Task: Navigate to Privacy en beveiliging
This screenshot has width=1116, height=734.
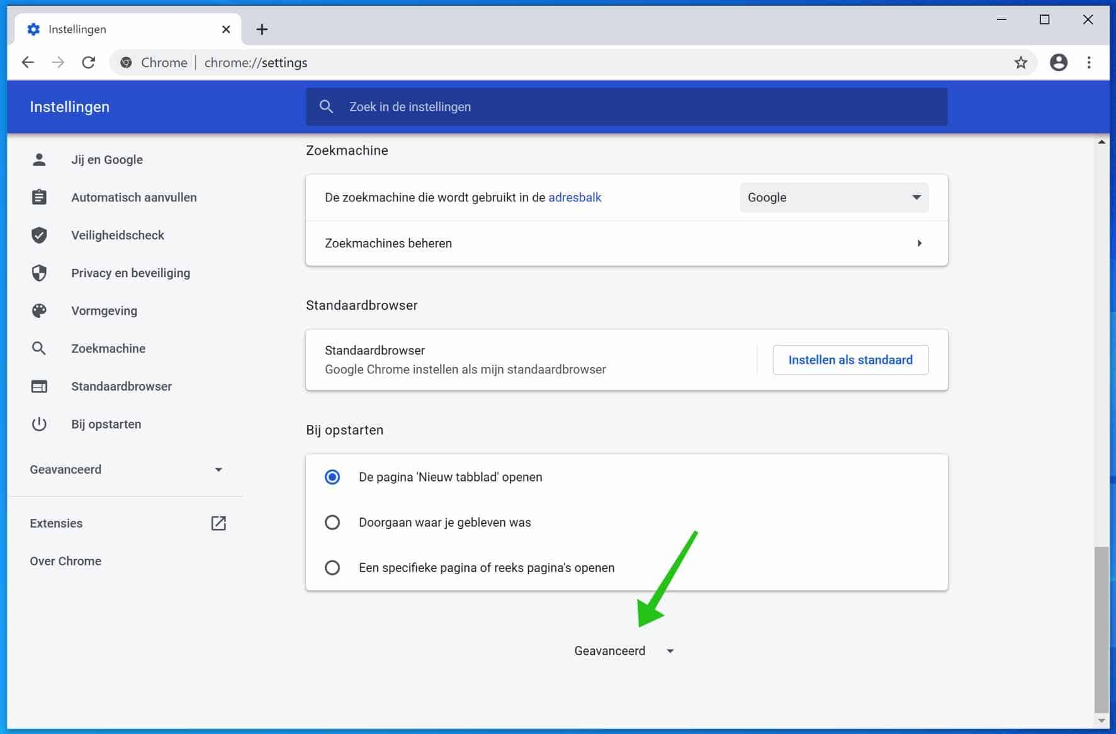Action: click(x=131, y=273)
